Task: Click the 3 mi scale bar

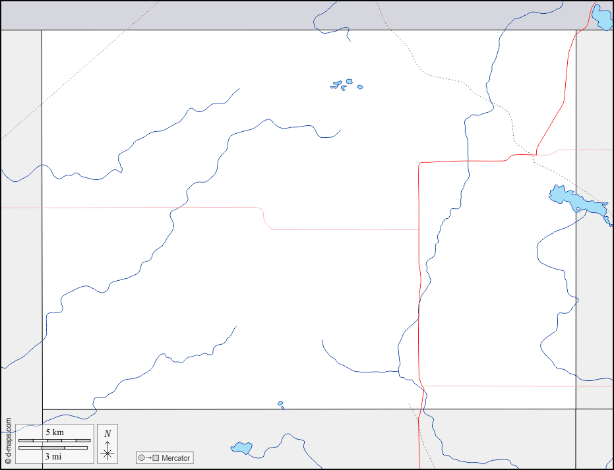Action: point(54,448)
